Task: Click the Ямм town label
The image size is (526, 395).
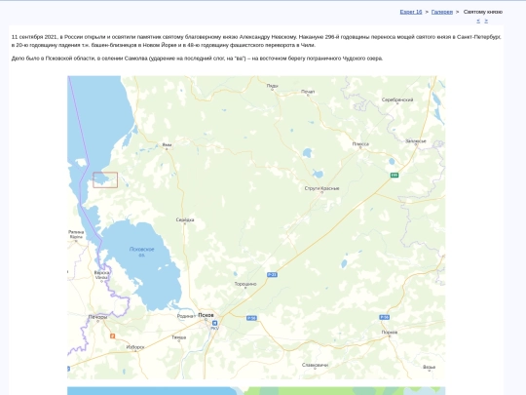Action: [167, 145]
